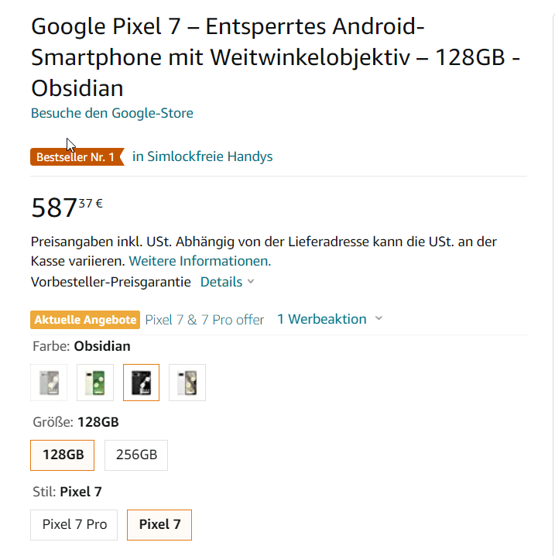
Task: Select the green Lemongrass color swatch
Action: (95, 383)
